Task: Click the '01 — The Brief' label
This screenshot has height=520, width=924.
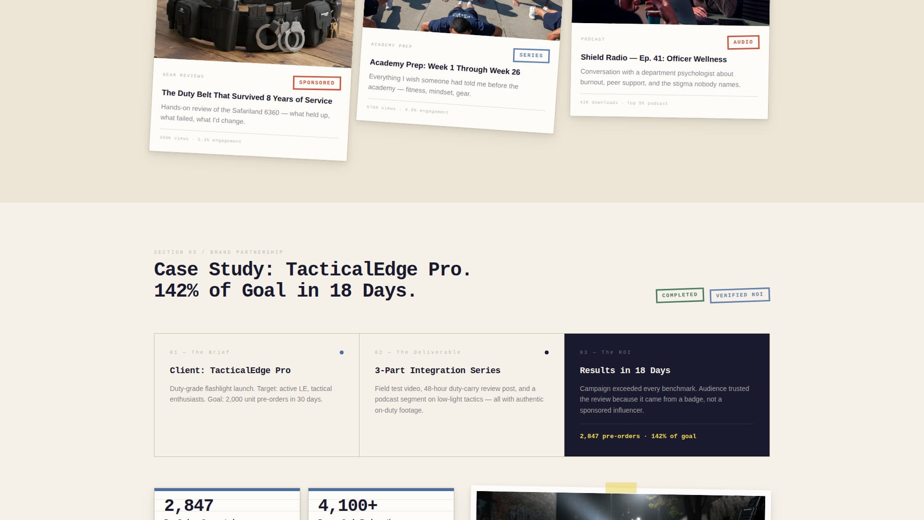Action: (200, 352)
